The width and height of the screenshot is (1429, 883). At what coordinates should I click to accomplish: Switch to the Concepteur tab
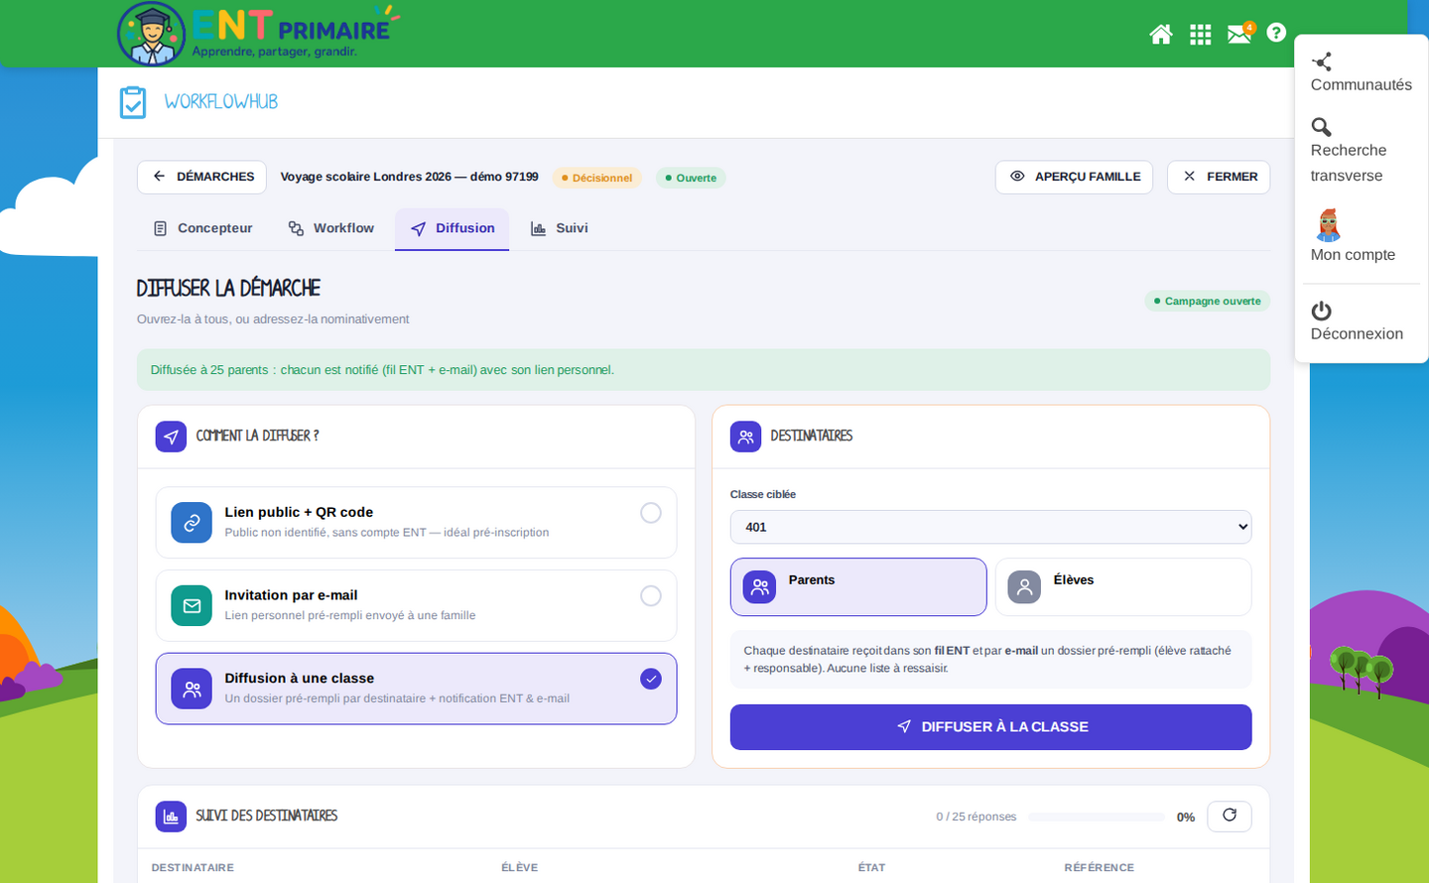point(203,228)
